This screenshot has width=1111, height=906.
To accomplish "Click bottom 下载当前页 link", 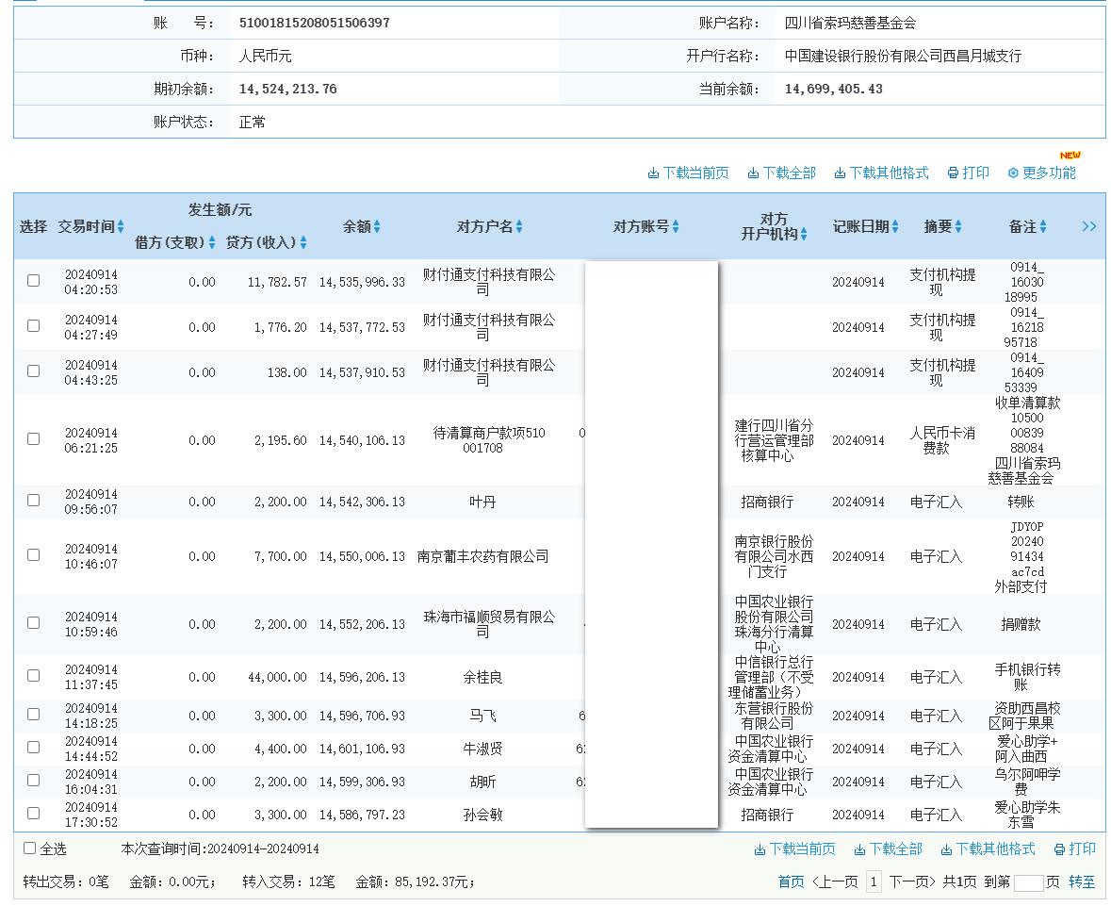I will [x=802, y=849].
